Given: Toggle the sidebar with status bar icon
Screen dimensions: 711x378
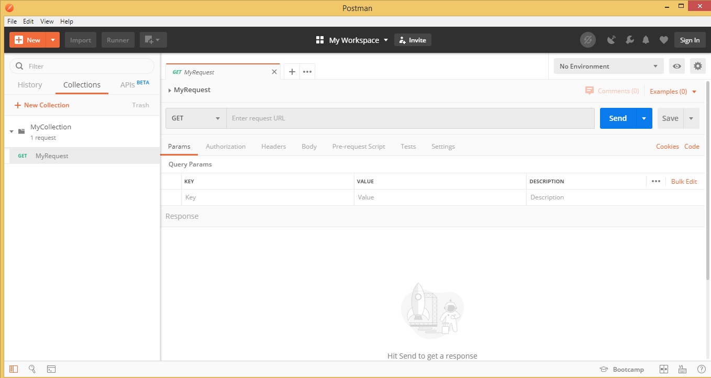Looking at the screenshot, I should [14, 369].
